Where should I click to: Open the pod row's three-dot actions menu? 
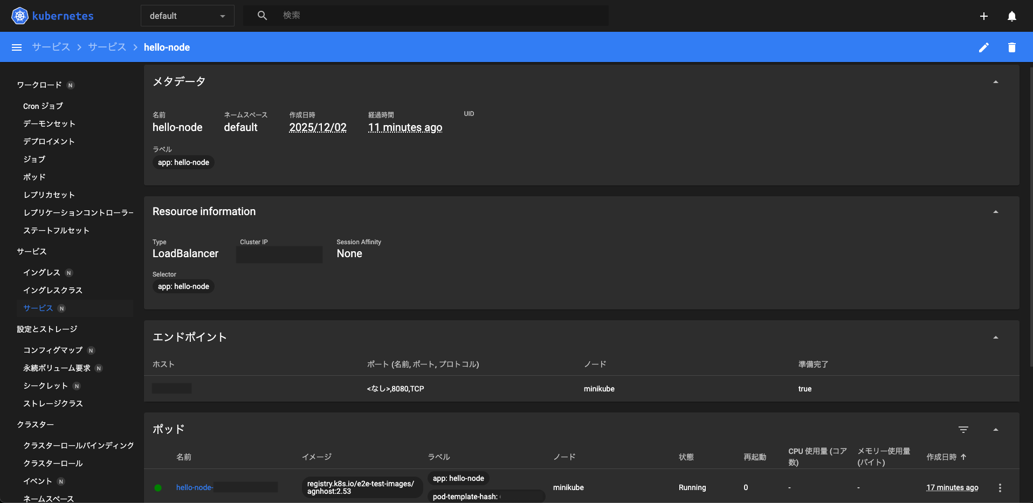click(1000, 487)
